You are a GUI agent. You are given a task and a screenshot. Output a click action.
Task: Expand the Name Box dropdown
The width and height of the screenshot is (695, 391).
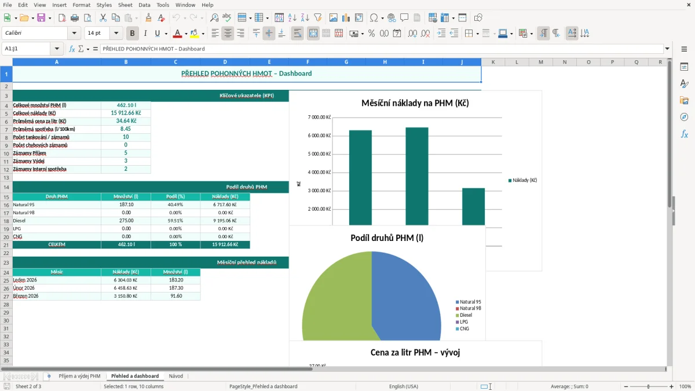pos(57,49)
